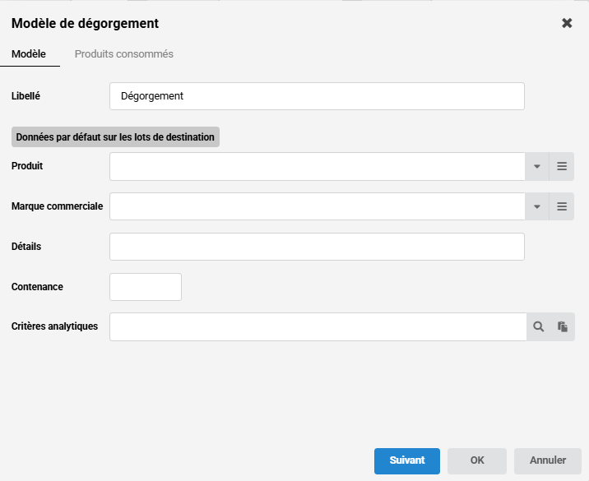Confirm with the OK button
The image size is (589, 481).
[477, 460]
